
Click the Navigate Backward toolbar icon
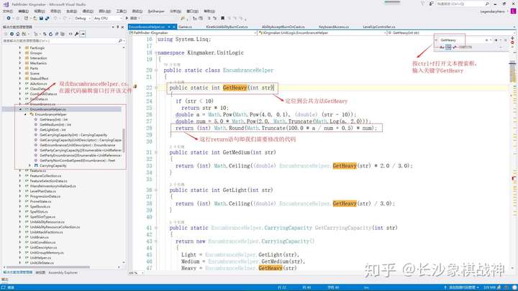coord(9,18)
